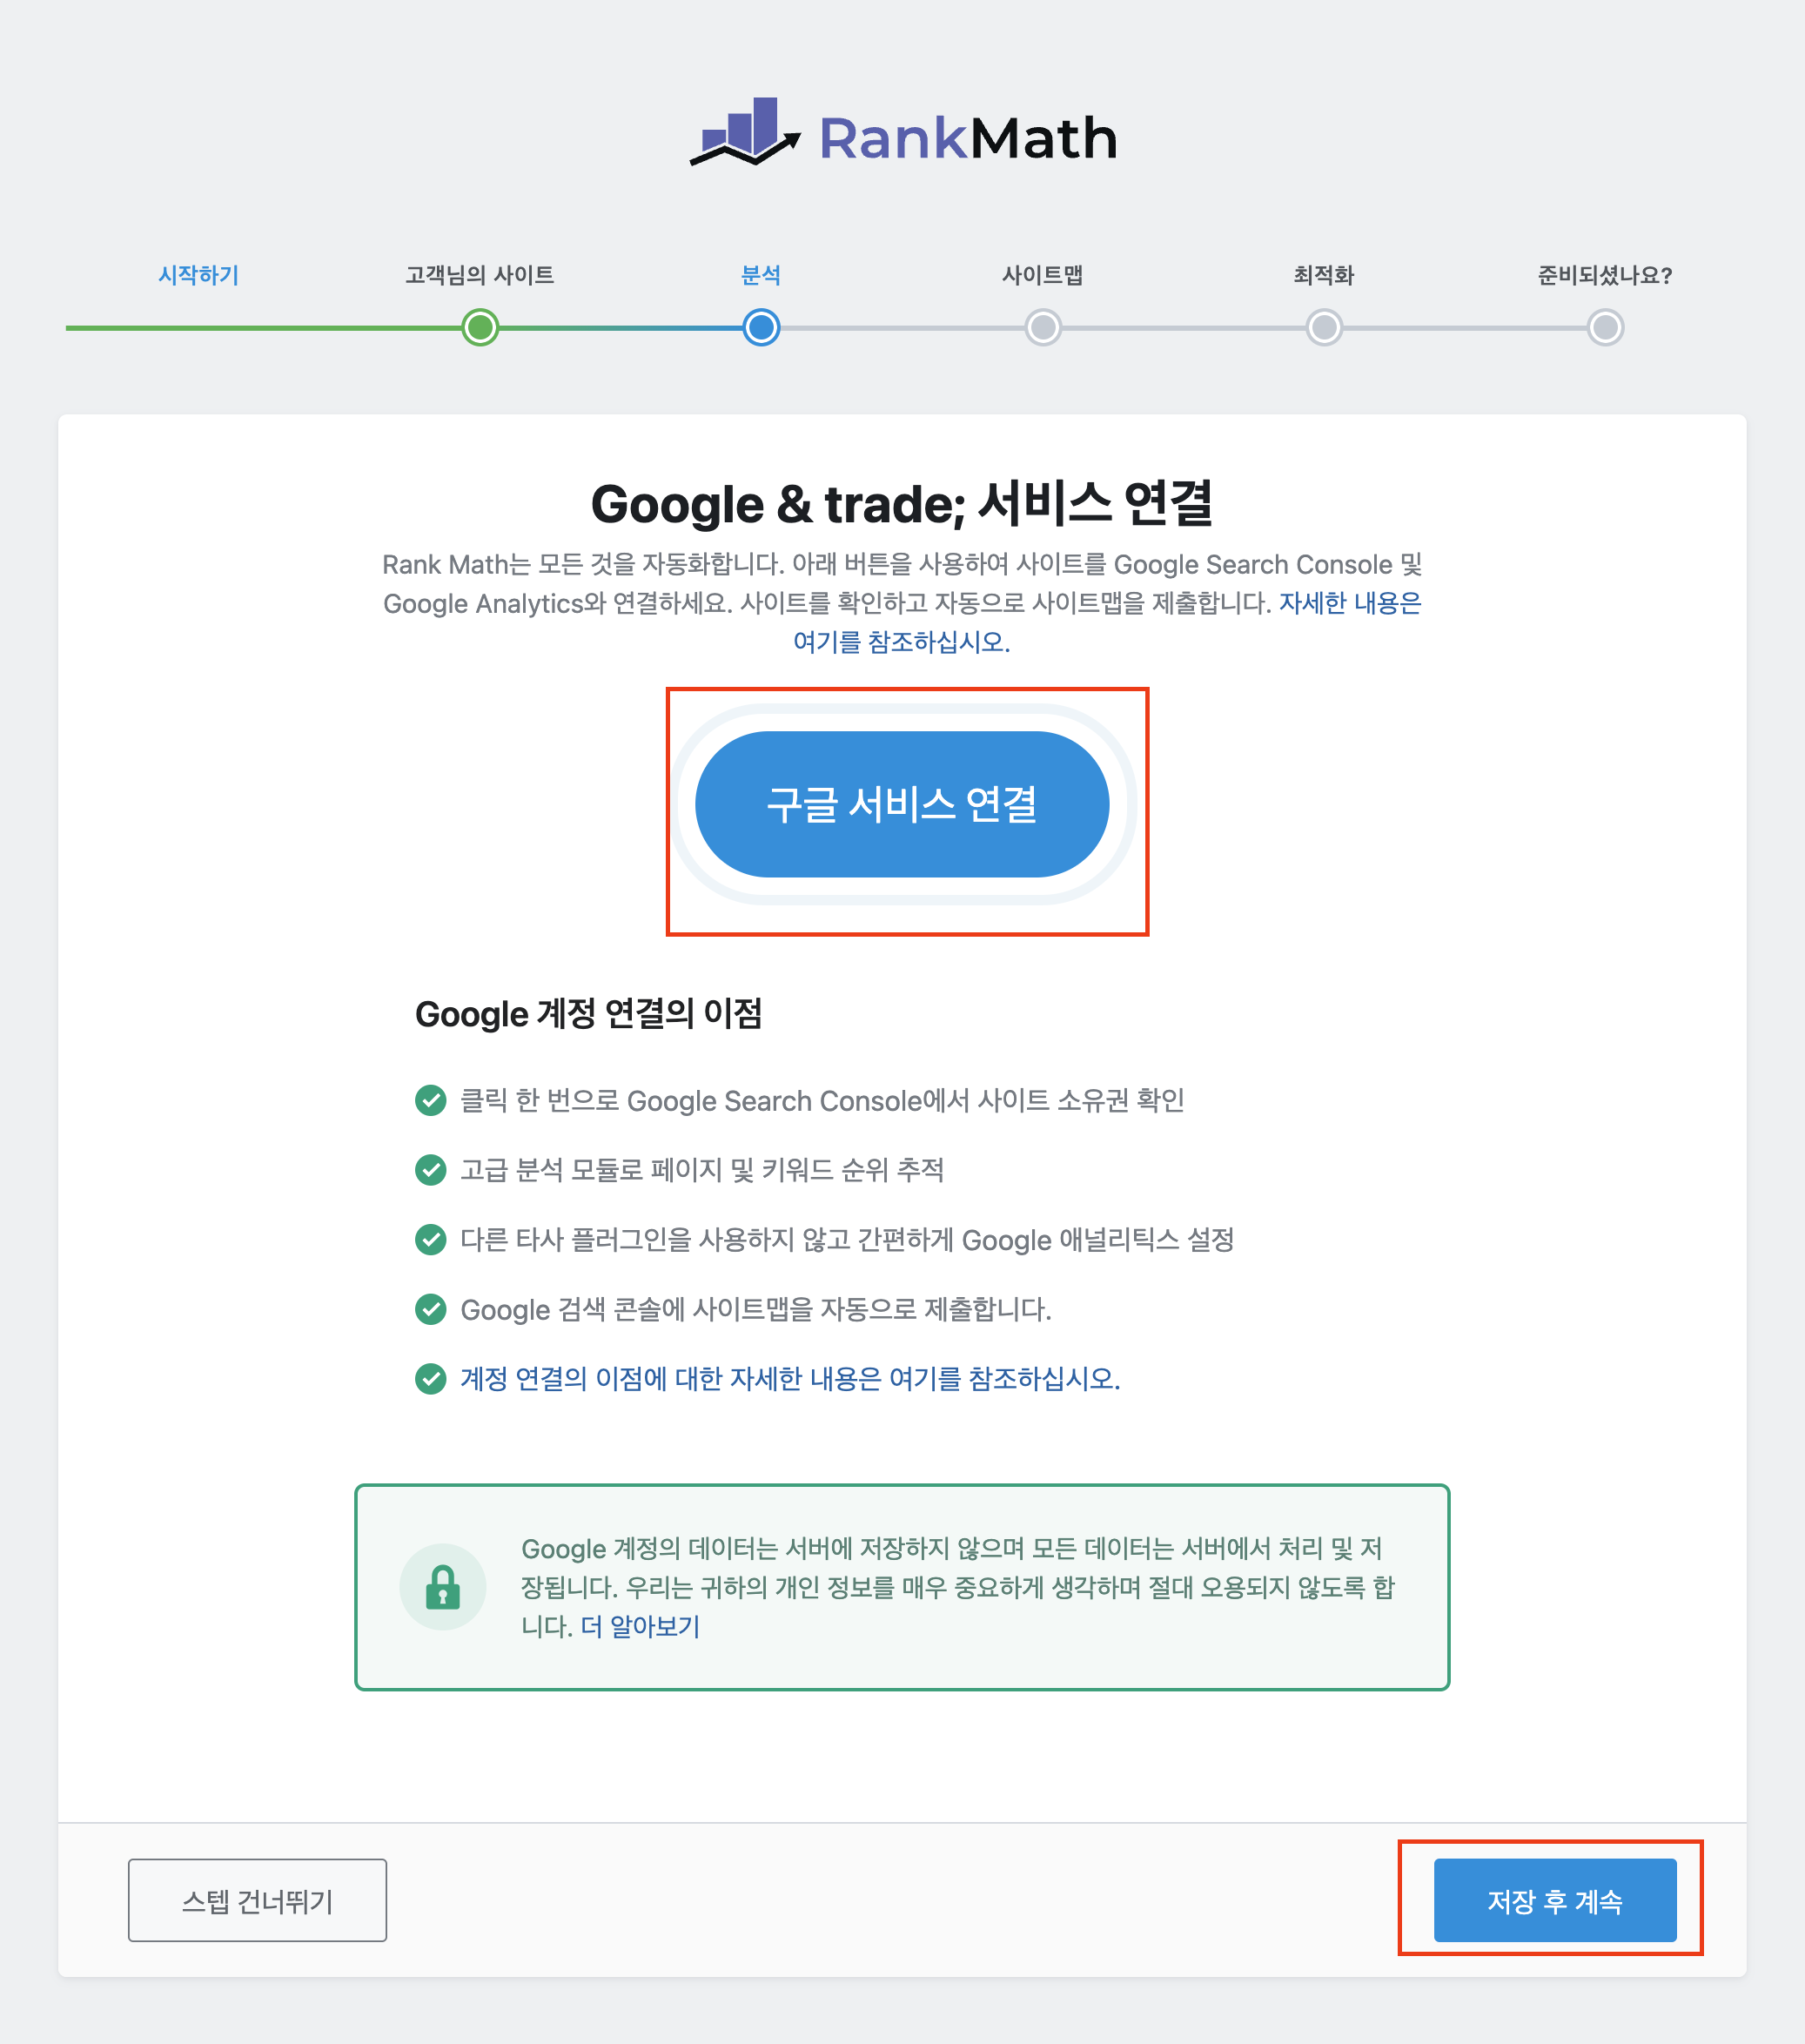Select the blue 분석 step circle
Image resolution: width=1805 pixels, height=2044 pixels.
coord(761,327)
